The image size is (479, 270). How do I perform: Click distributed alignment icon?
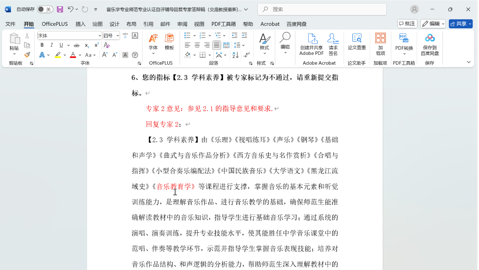click(226, 45)
